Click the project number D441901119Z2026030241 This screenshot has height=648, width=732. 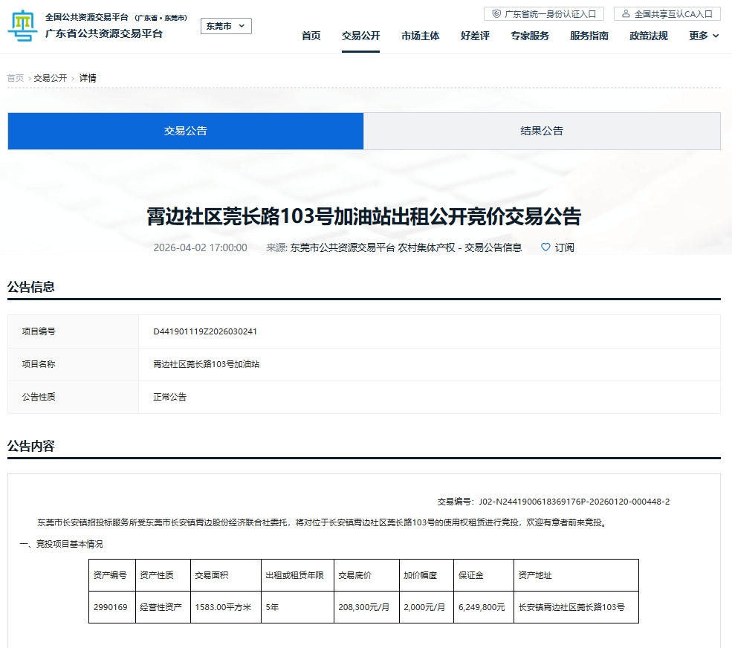(x=205, y=331)
